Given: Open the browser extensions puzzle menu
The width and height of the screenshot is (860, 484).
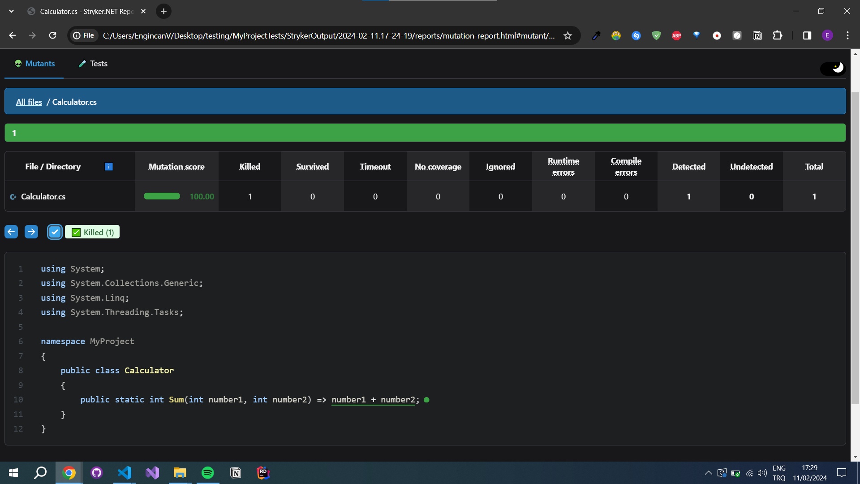Looking at the screenshot, I should (778, 35).
